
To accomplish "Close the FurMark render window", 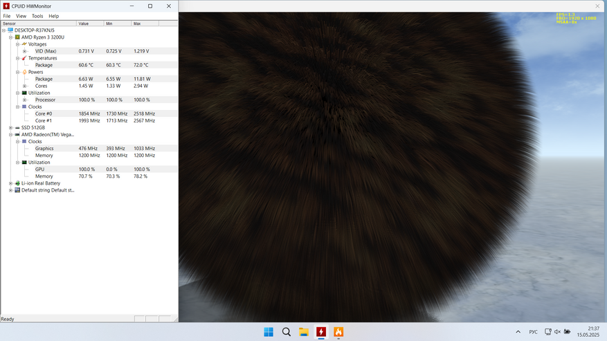I will tap(597, 6).
